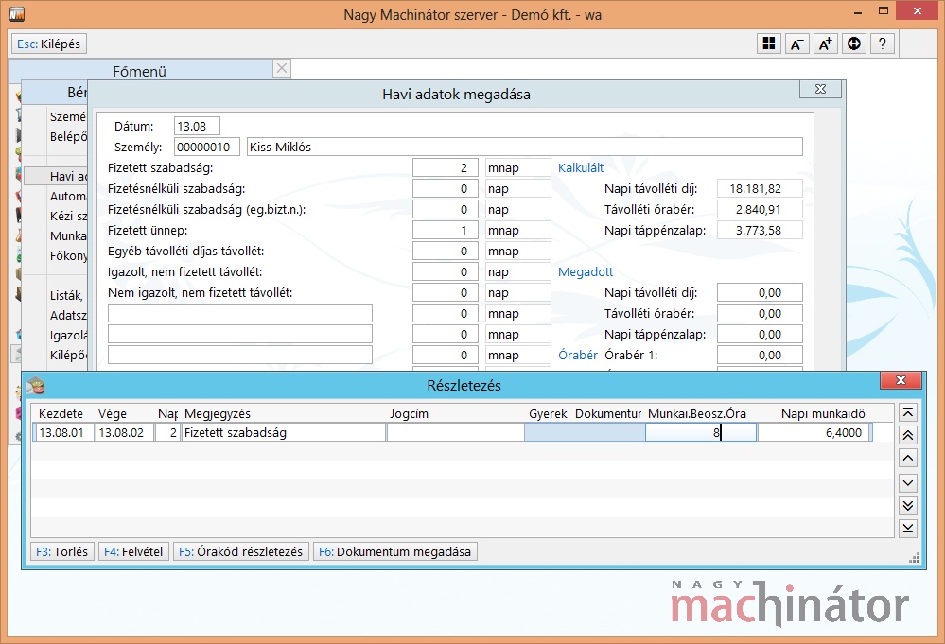Move one row up in Részletezés

(908, 459)
